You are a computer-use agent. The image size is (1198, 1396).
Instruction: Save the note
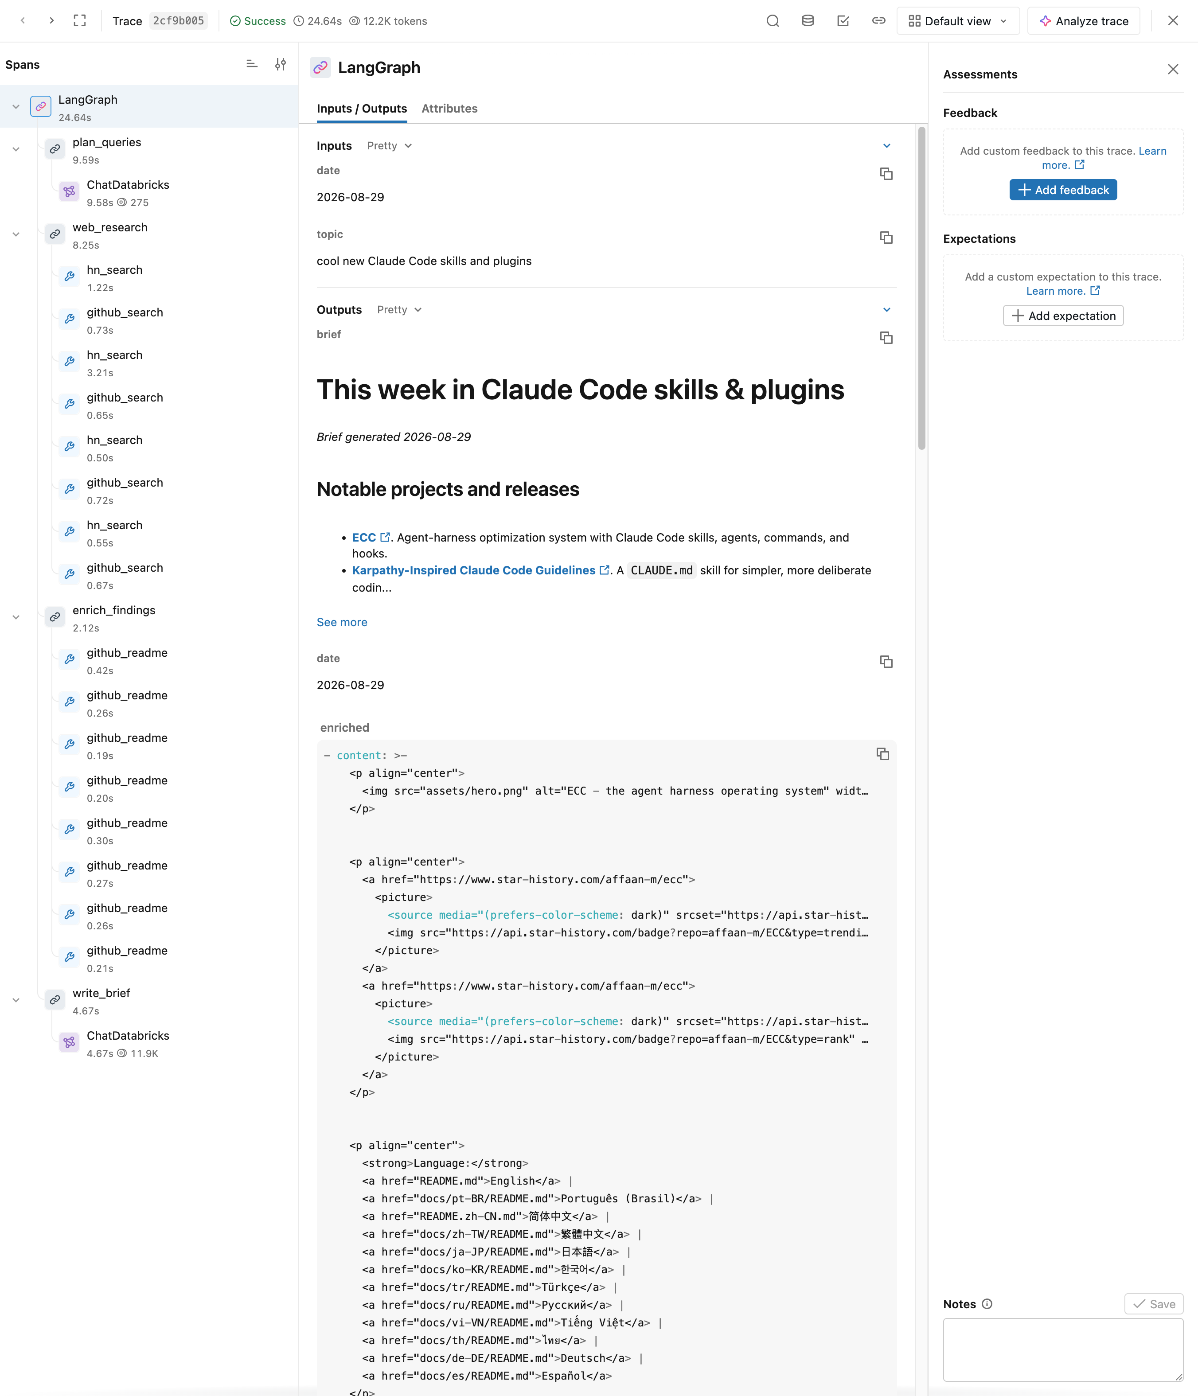tap(1154, 1304)
